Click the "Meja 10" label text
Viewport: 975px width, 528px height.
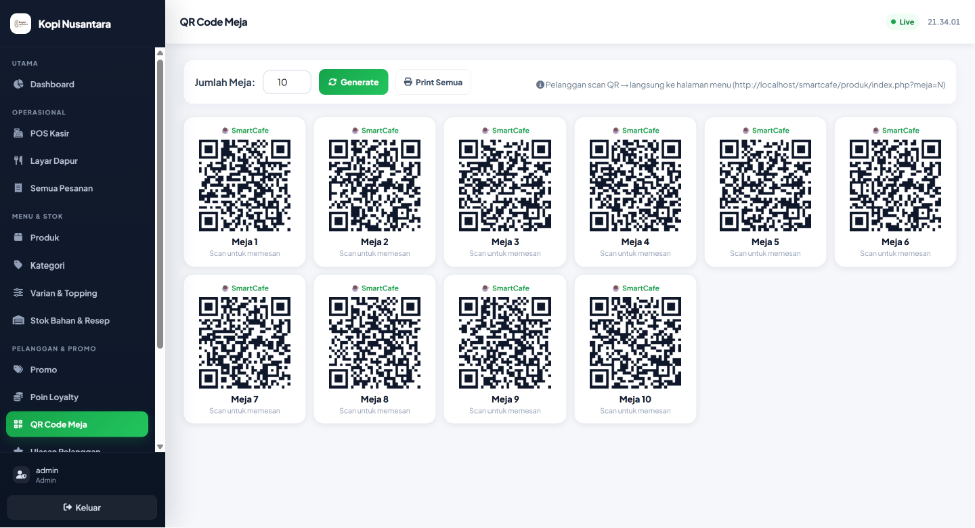pyautogui.click(x=635, y=399)
